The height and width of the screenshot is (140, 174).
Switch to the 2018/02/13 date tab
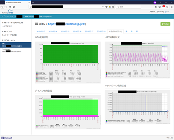pyautogui.click(x=41, y=31)
